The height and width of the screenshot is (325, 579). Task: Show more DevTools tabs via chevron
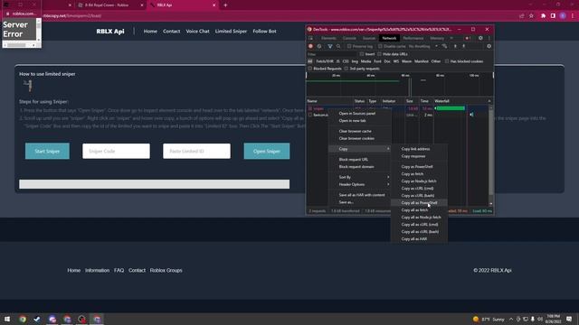coord(451,38)
